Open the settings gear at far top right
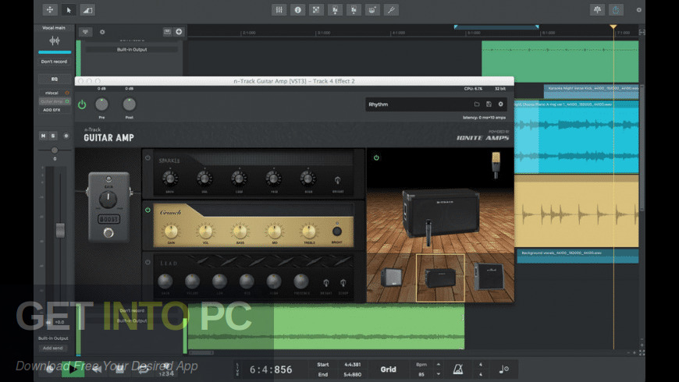 pos(638,9)
